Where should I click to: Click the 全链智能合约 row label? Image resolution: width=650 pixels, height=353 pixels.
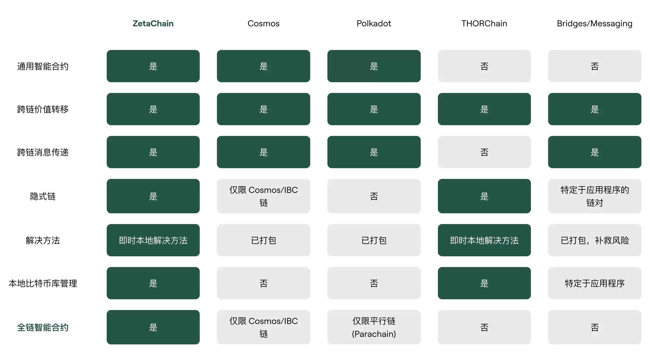pos(43,327)
